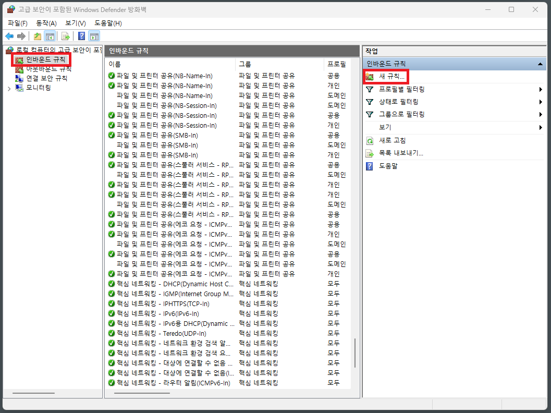Click the 상태로 필터링 funnel icon
The width and height of the screenshot is (551, 413).
370,102
